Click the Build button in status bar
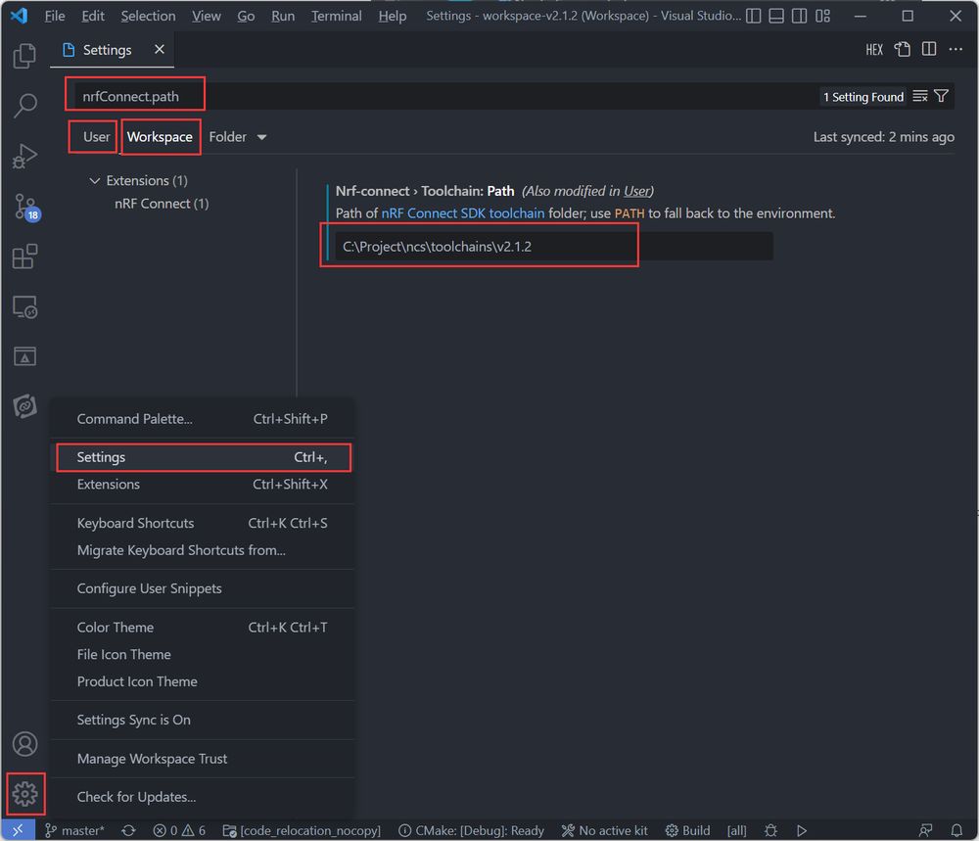 click(687, 830)
